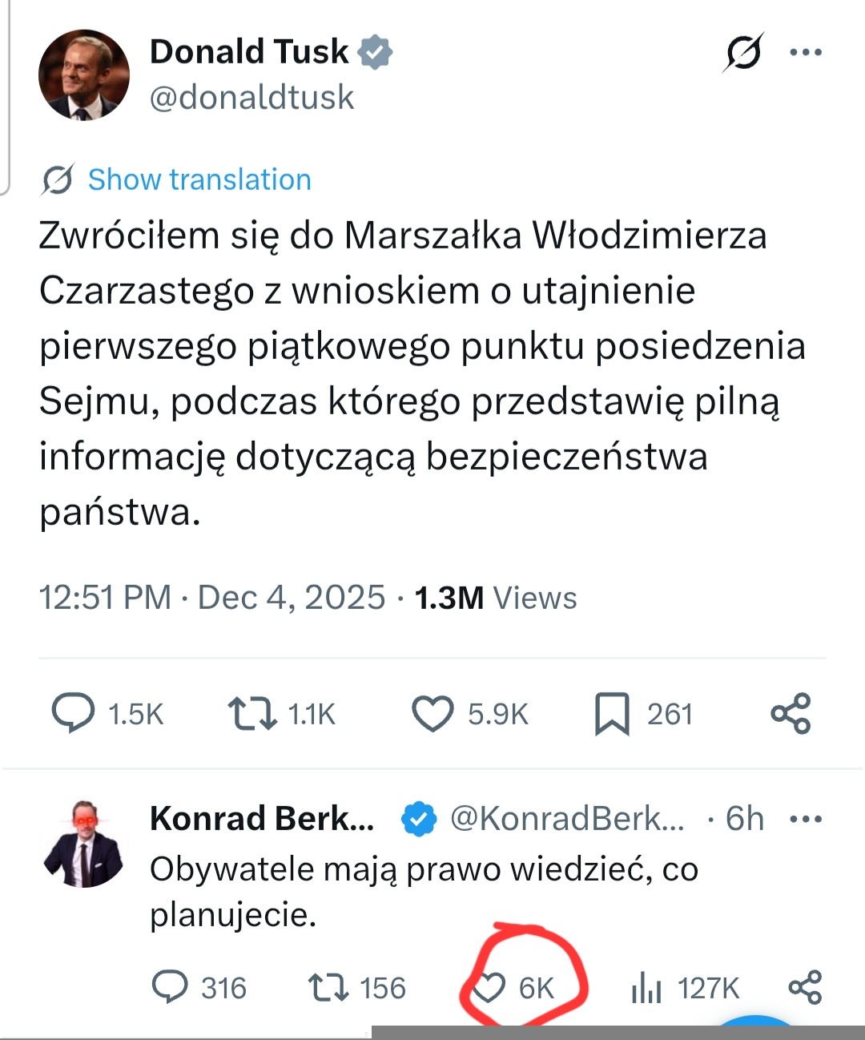Bookmark Donald Tusk's post
This screenshot has height=1040, width=865.
point(612,714)
